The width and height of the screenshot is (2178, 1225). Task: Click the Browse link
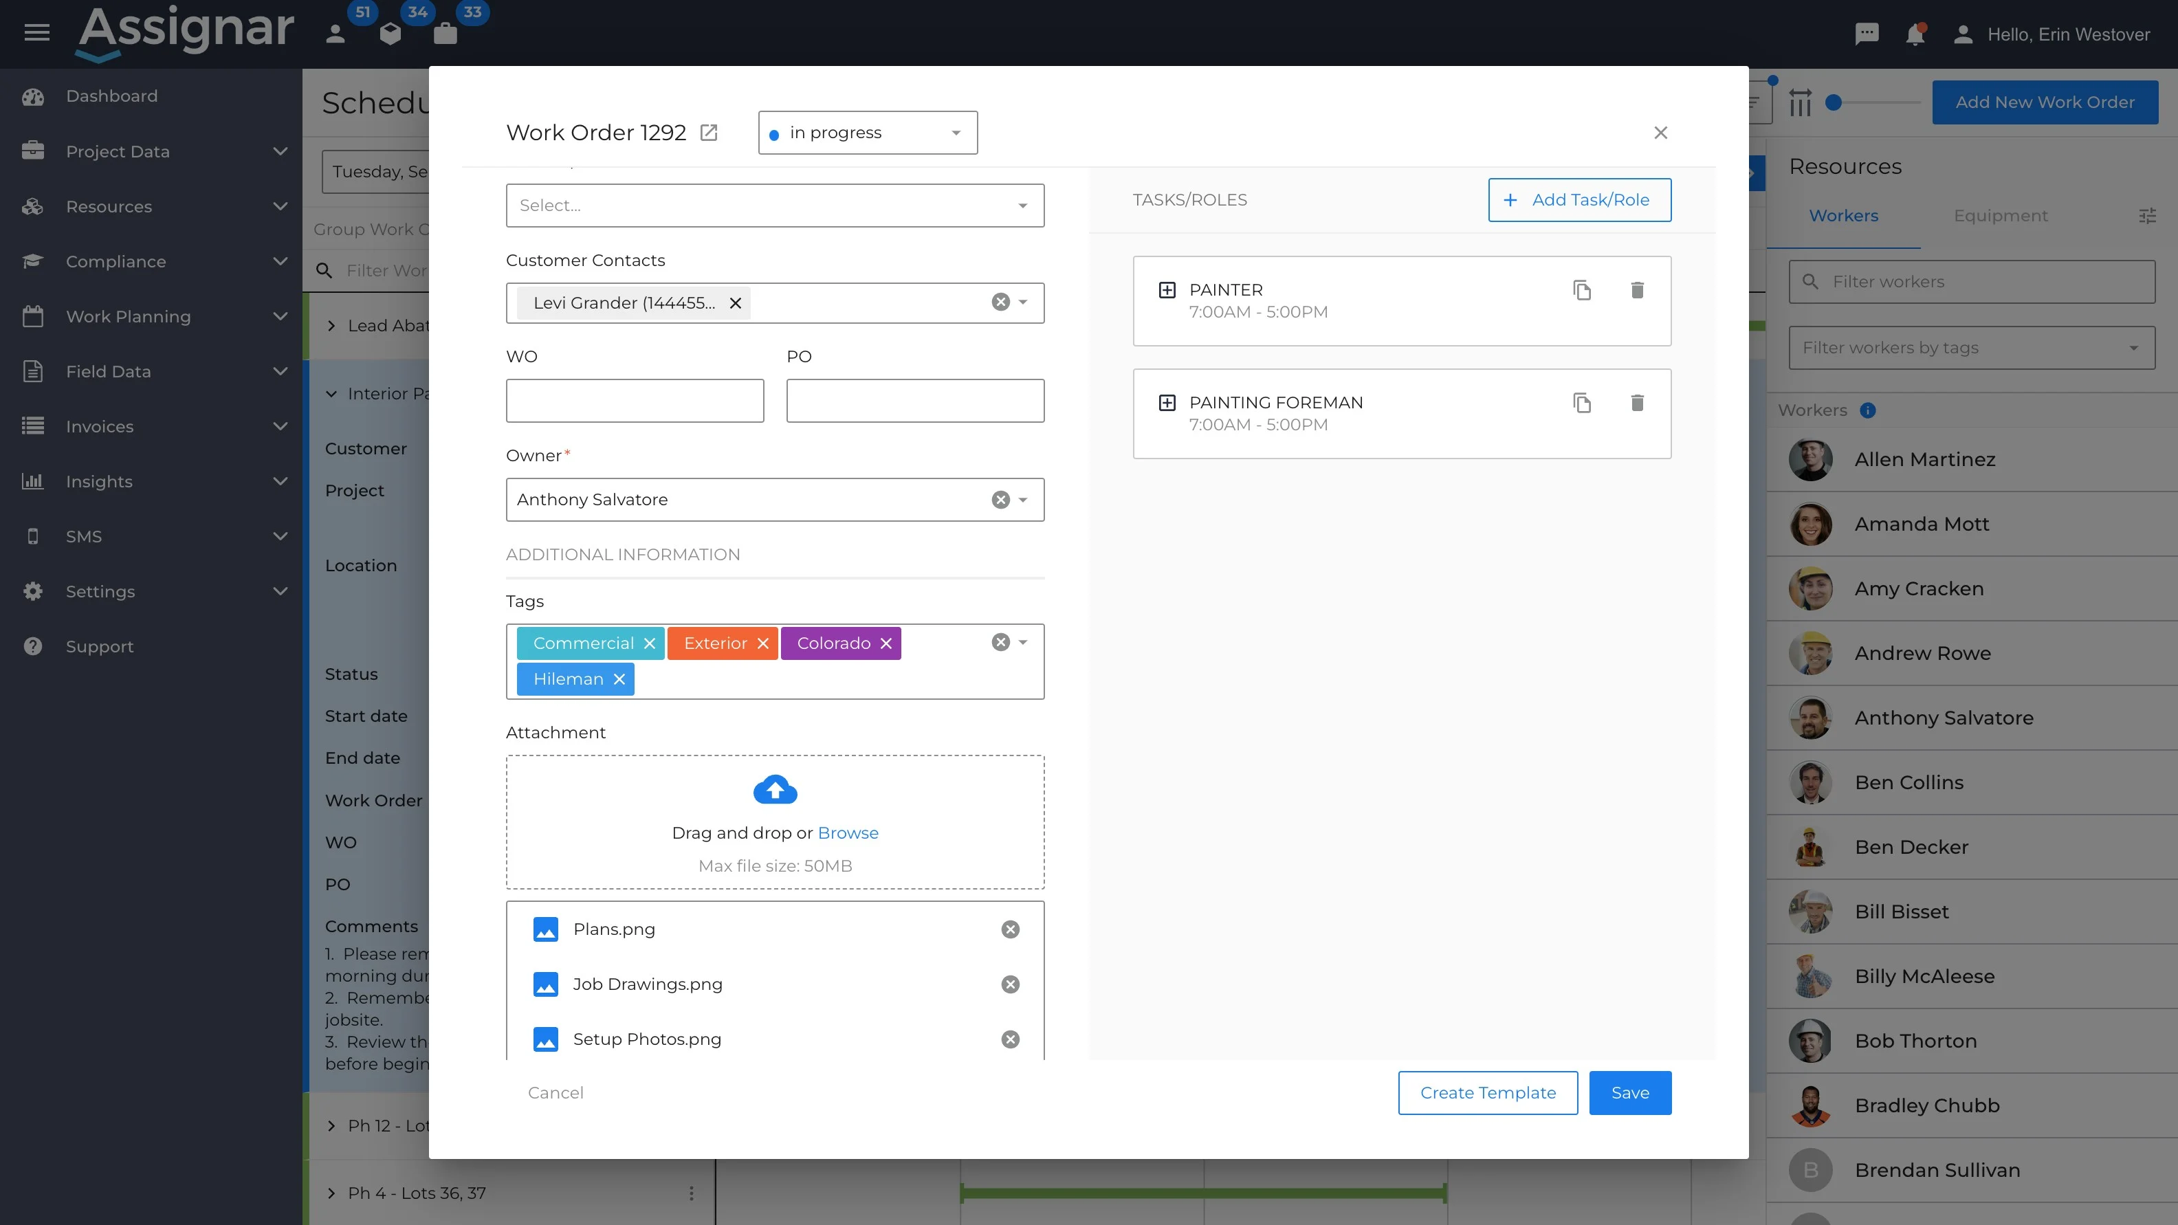click(848, 832)
